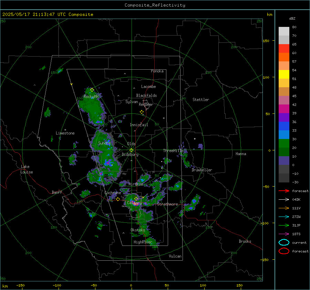310x290 pixels.
Task: Click the yellow diamond marker below RedDeer
Action: pos(142,112)
